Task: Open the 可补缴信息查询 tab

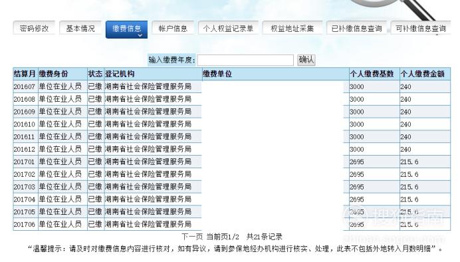Action: click(421, 29)
